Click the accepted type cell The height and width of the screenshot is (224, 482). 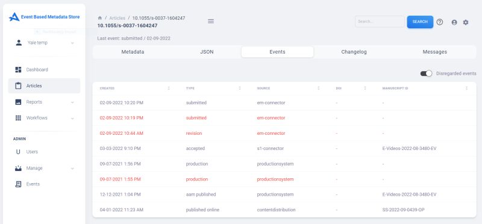195,148
